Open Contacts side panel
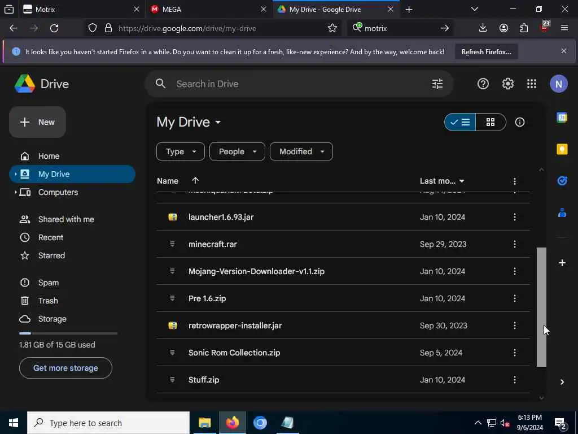578x434 pixels. coord(562,212)
